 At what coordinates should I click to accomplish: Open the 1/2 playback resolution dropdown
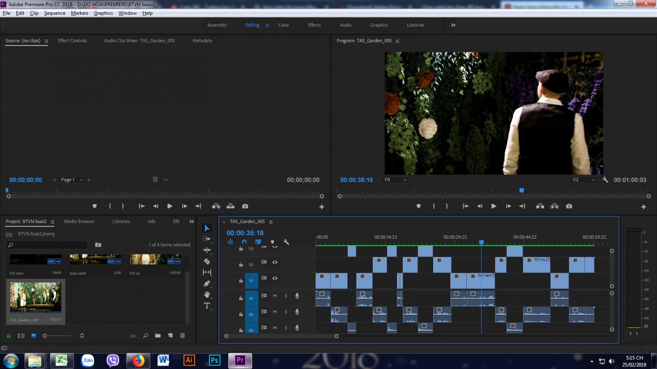click(584, 180)
